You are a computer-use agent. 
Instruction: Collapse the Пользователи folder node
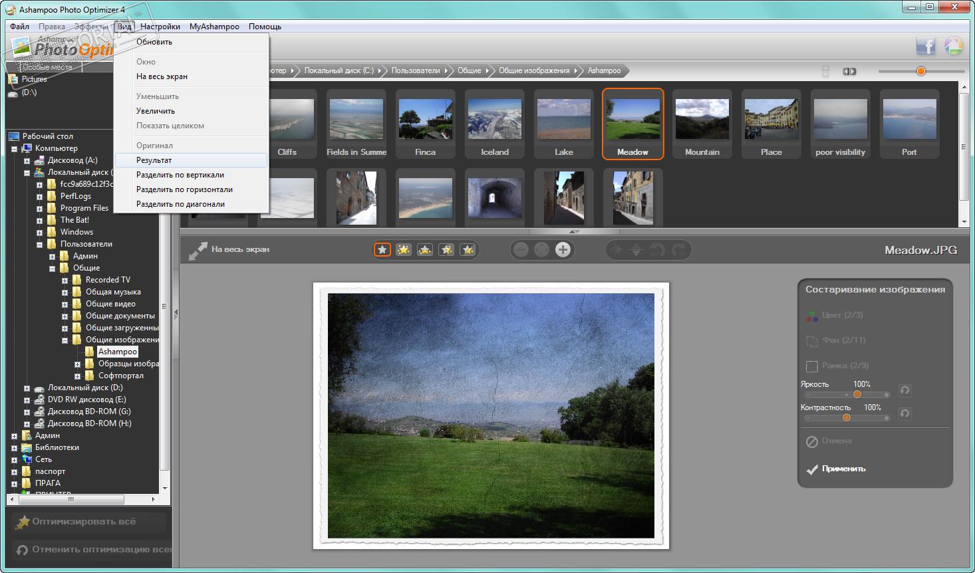pyautogui.click(x=39, y=245)
